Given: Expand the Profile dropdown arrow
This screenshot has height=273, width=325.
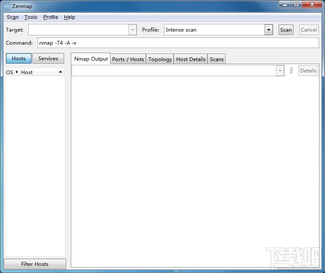Looking at the screenshot, I should point(269,30).
